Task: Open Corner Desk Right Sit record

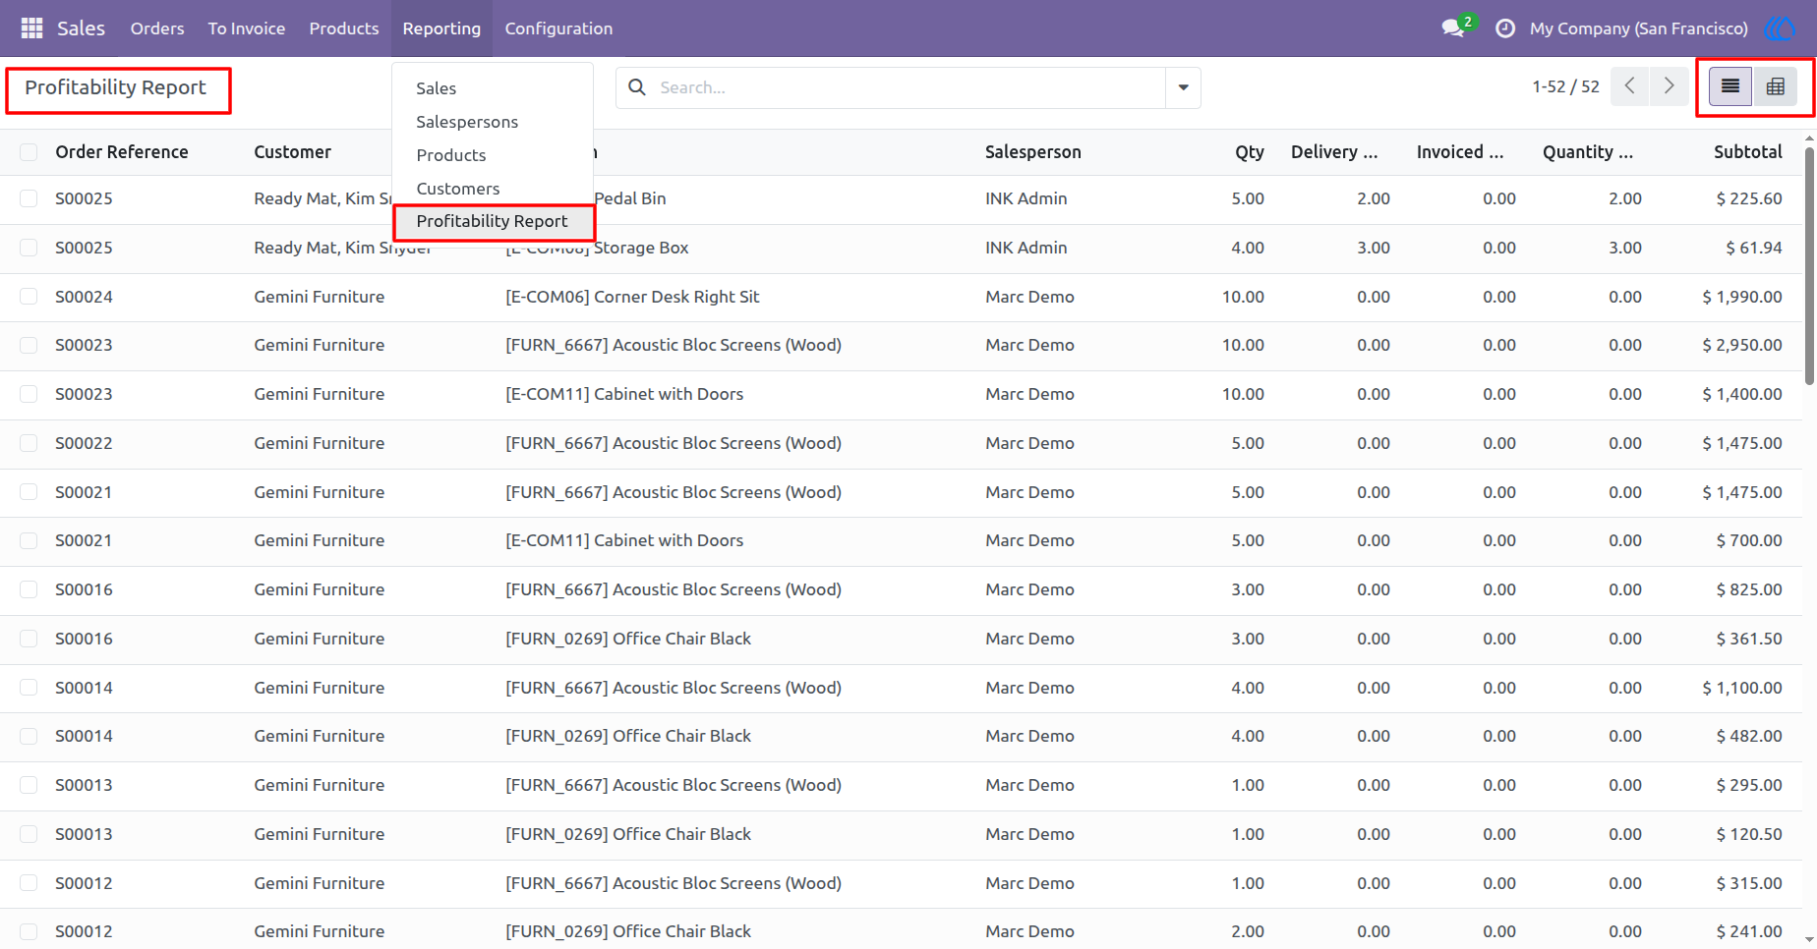Action: (632, 297)
